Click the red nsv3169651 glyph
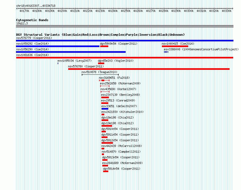This screenshot has width=241, height=190. tap(104, 80)
